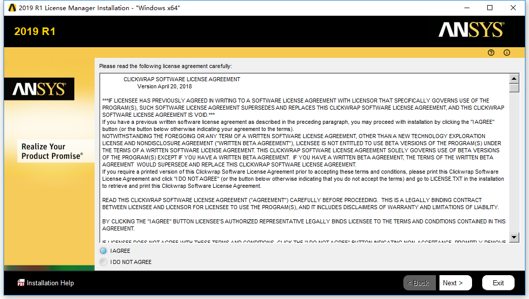Click the license scrollbar down arrow
This screenshot has height=299, width=529.
click(514, 237)
